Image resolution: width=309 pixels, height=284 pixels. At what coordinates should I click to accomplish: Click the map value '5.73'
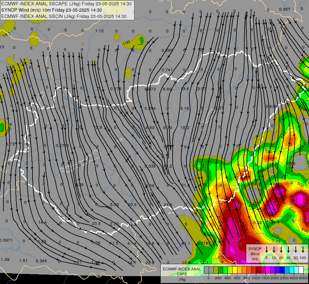click(x=10, y=144)
